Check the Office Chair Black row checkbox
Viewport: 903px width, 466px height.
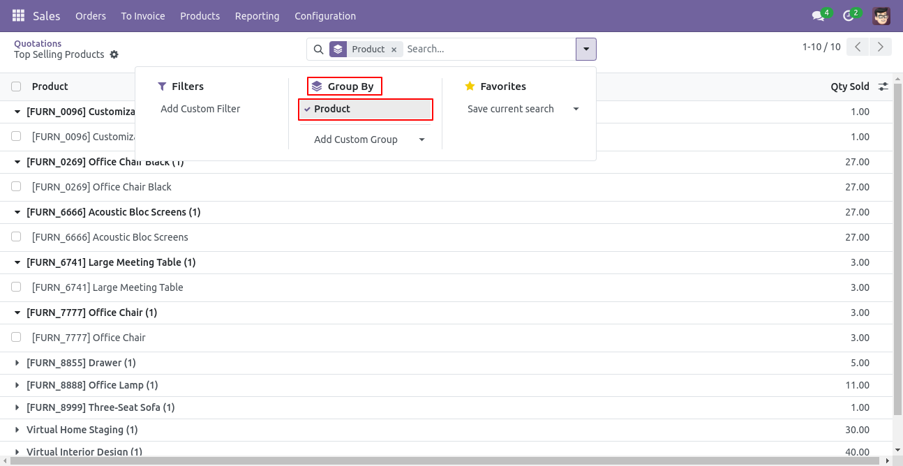pos(16,186)
